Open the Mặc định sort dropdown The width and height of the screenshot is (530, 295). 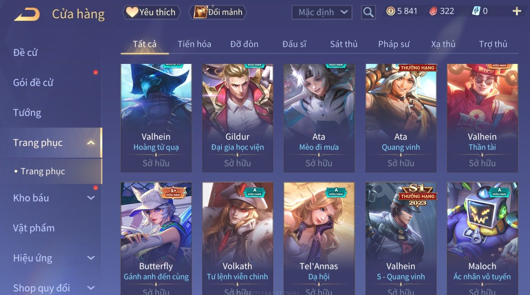tap(322, 12)
